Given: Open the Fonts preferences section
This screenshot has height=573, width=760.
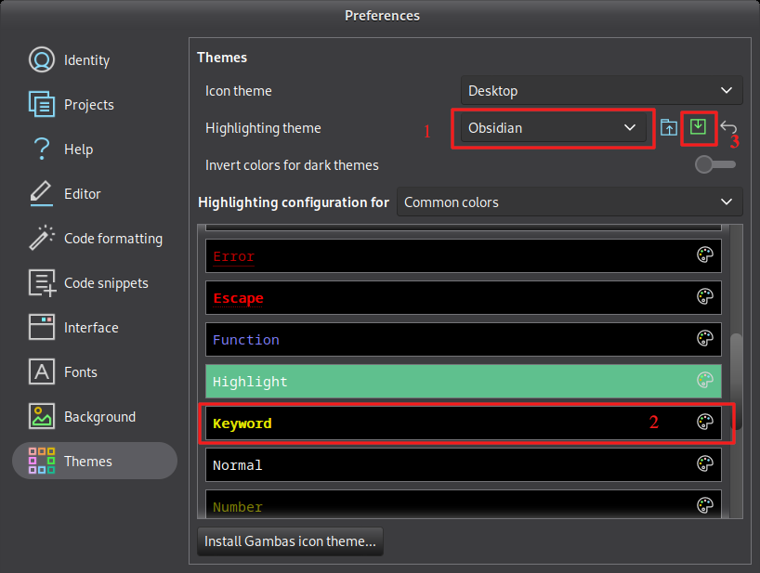Looking at the screenshot, I should point(80,372).
